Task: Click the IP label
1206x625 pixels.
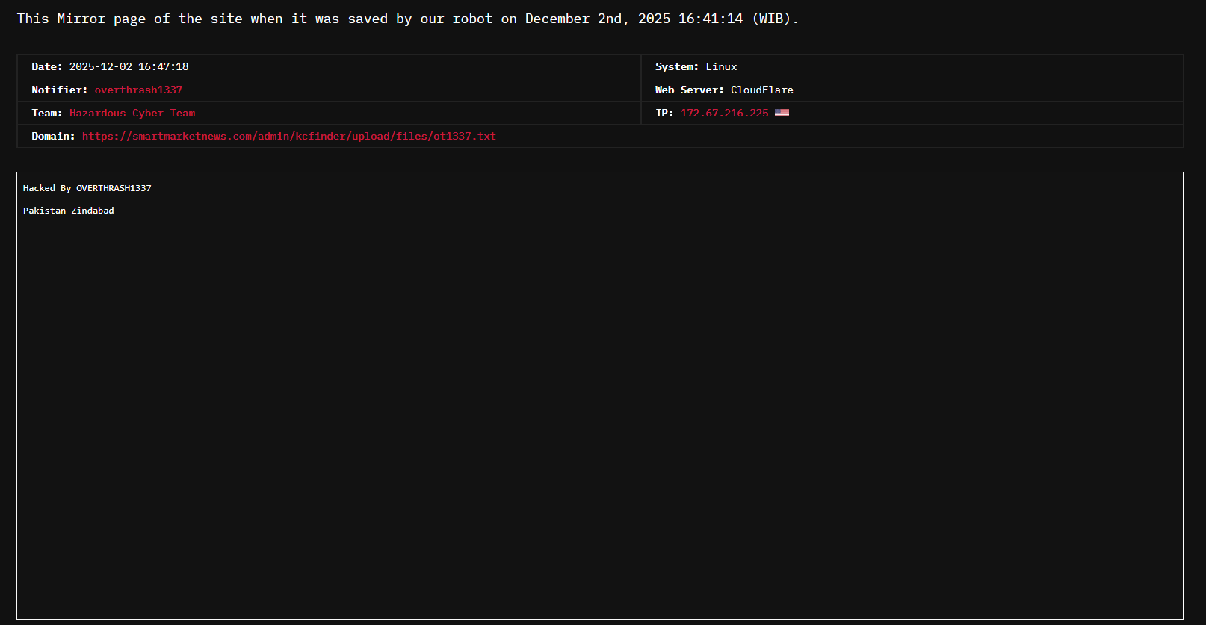Action: pyautogui.click(x=664, y=113)
